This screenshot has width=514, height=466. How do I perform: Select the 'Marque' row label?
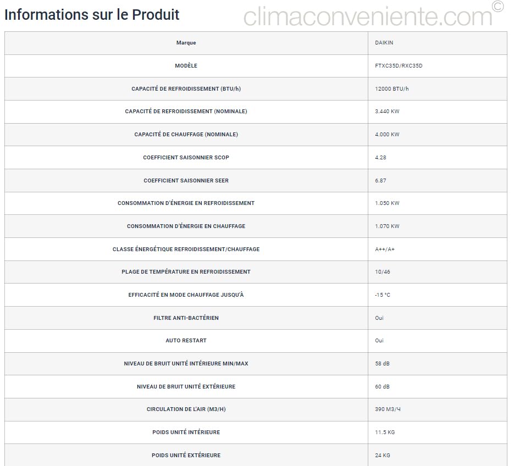click(x=186, y=43)
